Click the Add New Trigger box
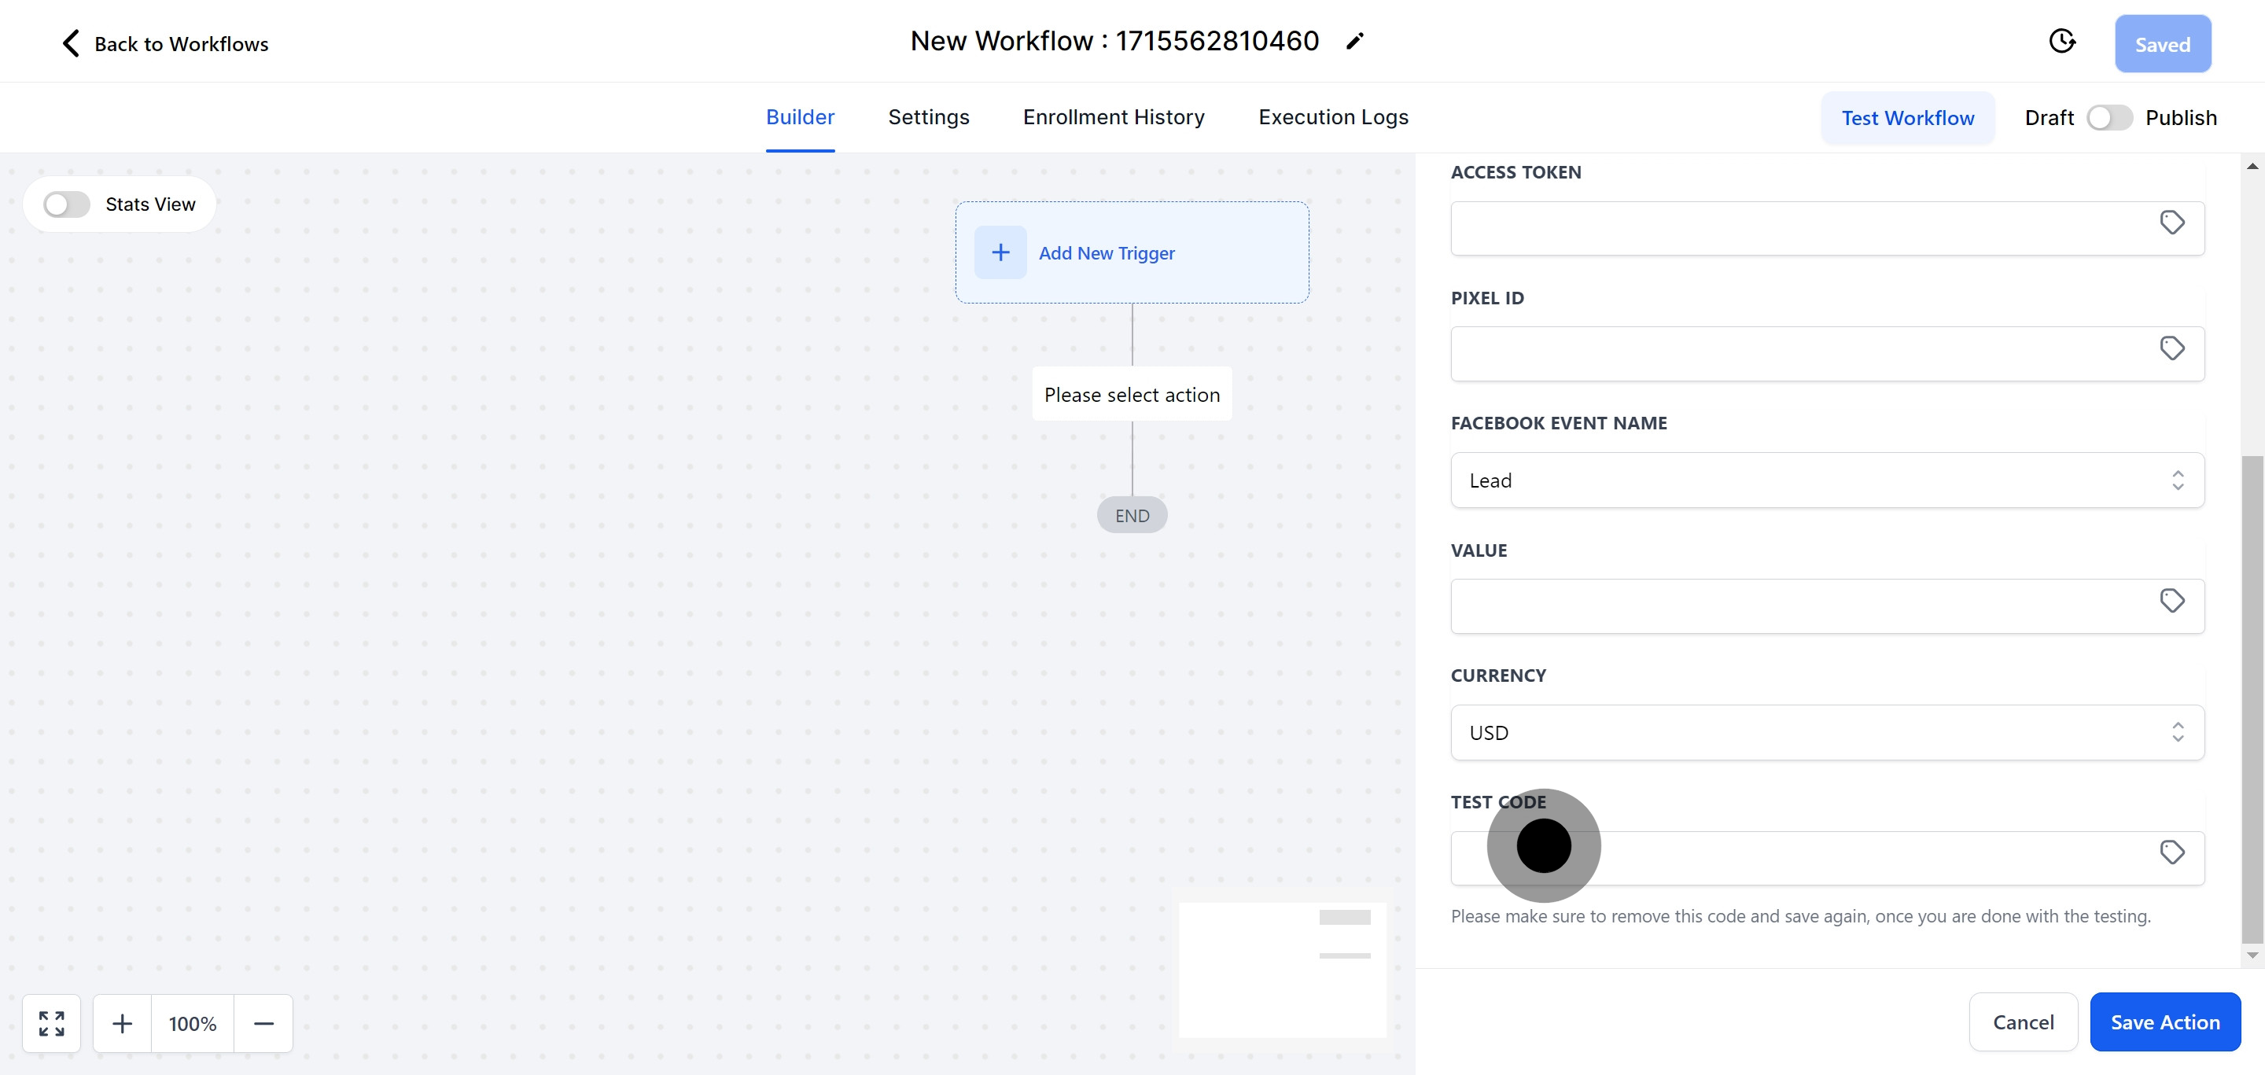This screenshot has height=1075, width=2265. pyautogui.click(x=1132, y=253)
